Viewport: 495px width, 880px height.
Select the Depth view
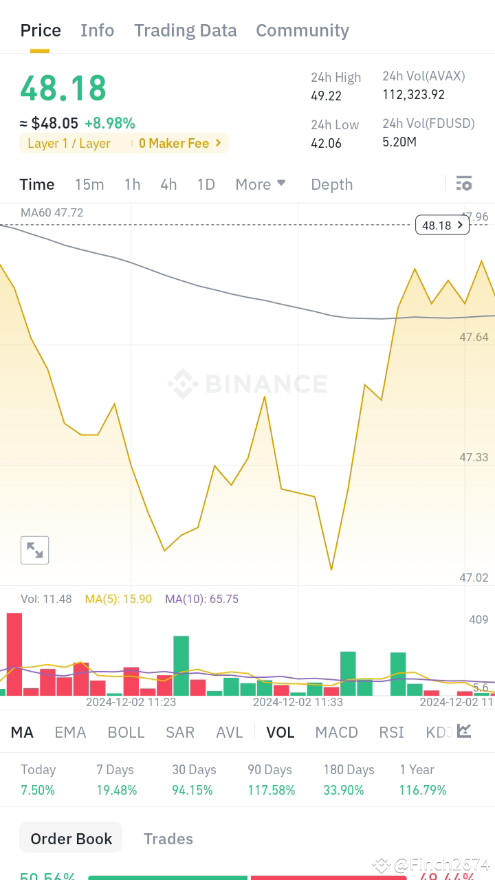[x=332, y=184]
